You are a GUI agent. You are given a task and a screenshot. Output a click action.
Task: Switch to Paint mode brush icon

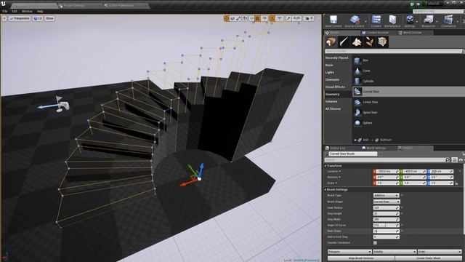coord(344,42)
